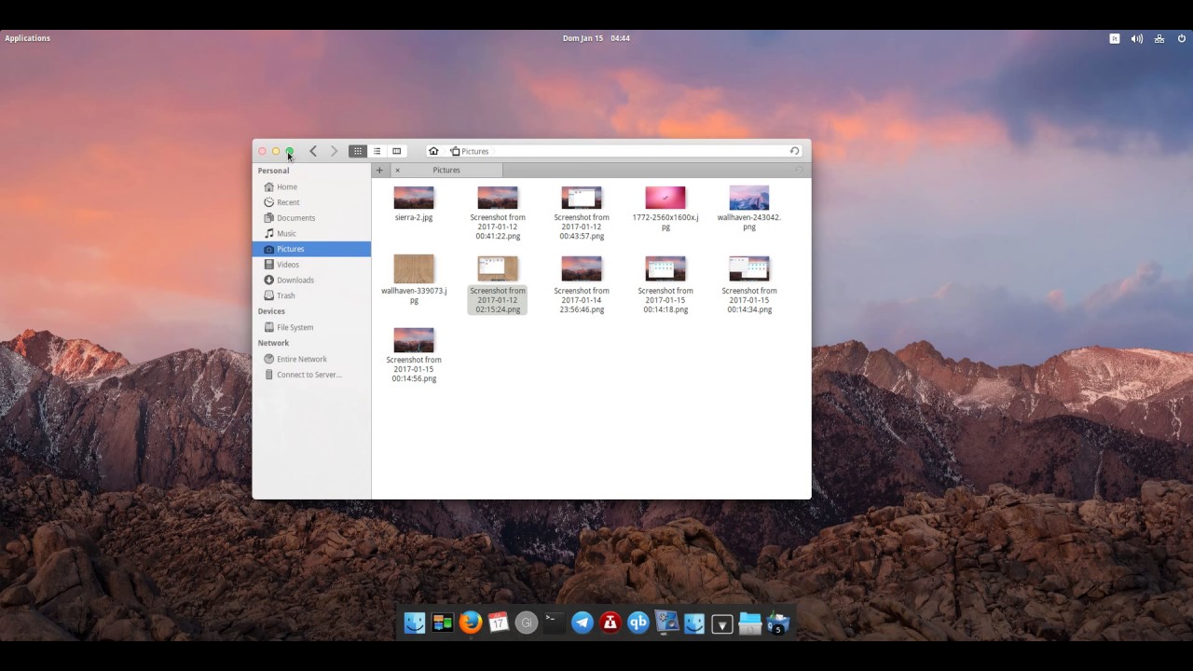Select Screenshot from 2017-01-12 00:41:22.png
This screenshot has width=1193, height=671.
point(498,213)
